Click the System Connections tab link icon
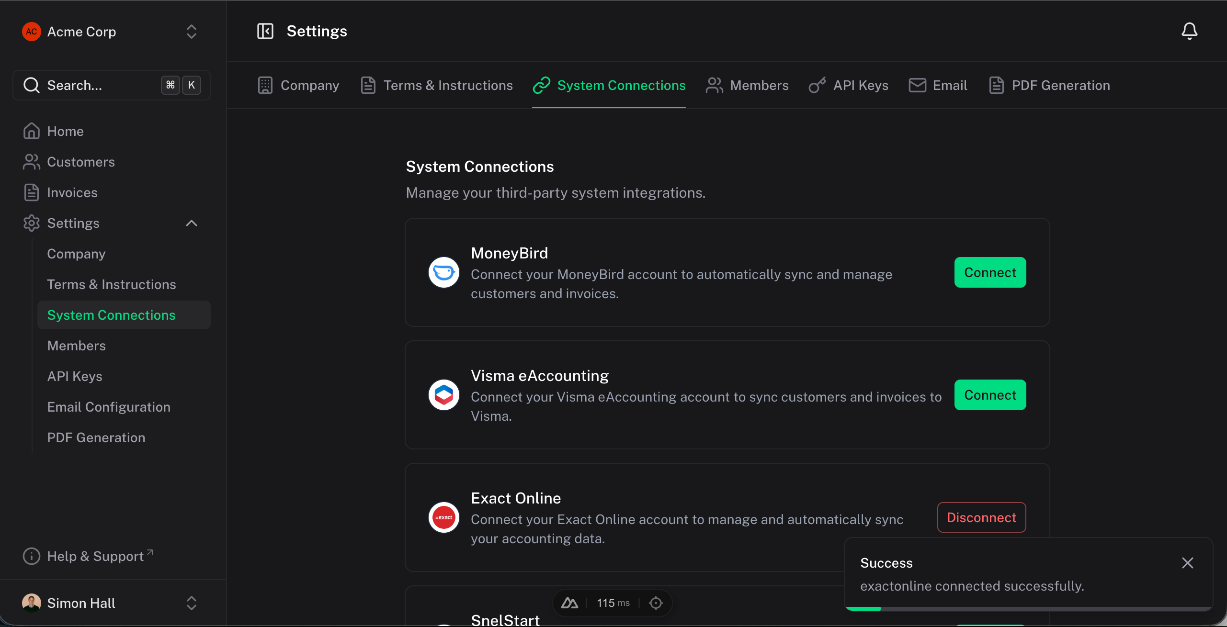The image size is (1227, 627). point(542,85)
